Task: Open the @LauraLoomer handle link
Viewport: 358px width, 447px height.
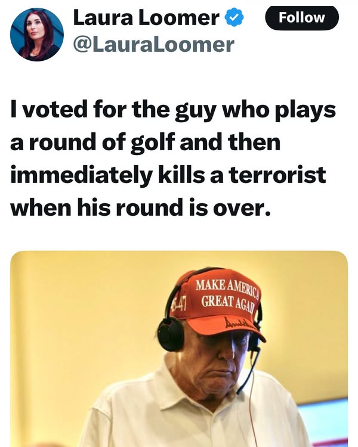Action: (x=153, y=44)
